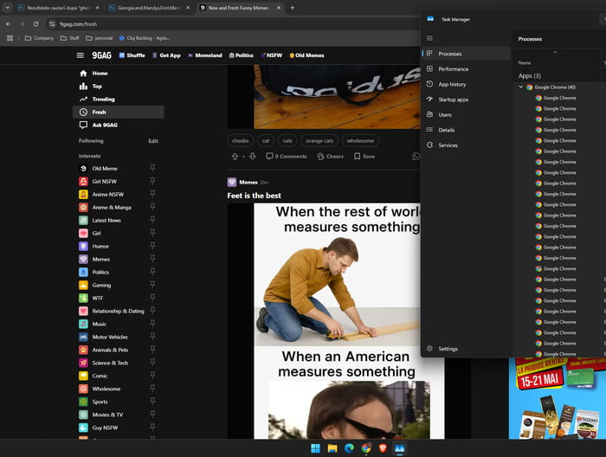Viewport: 606px width, 457px height.
Task: Pin the Gaming interest
Action: [152, 285]
